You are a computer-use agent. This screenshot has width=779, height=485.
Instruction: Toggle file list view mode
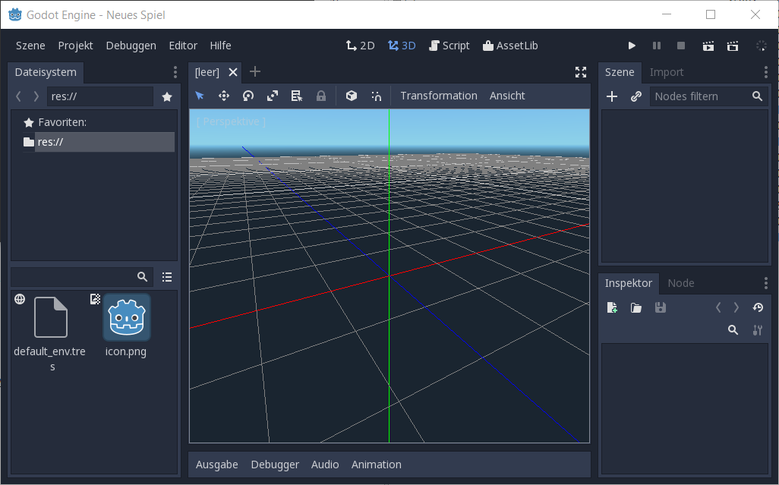click(167, 277)
